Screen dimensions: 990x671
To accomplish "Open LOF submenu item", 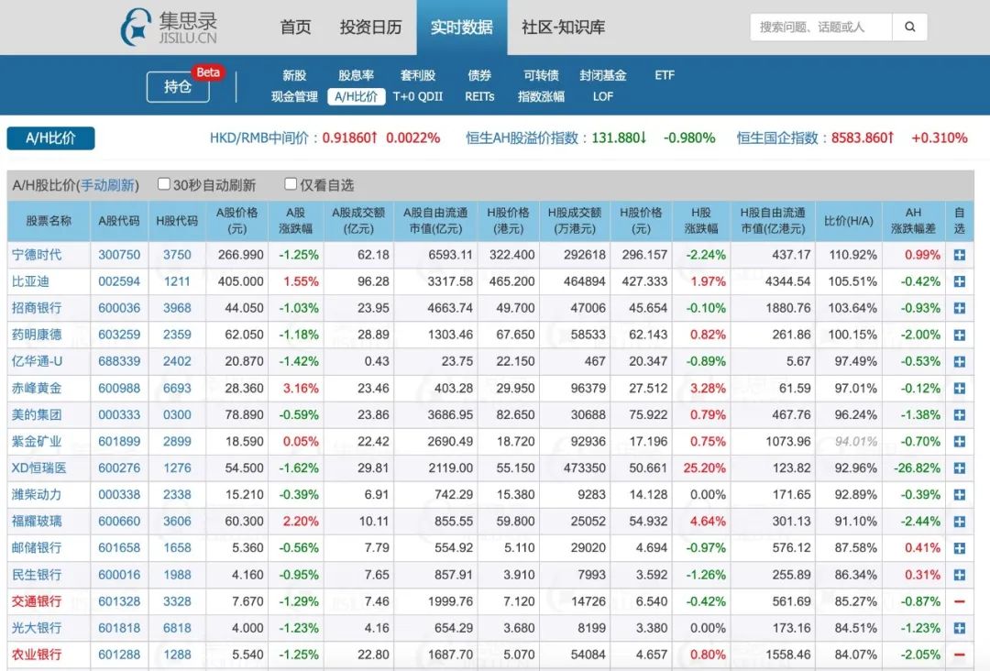I will coord(603,96).
